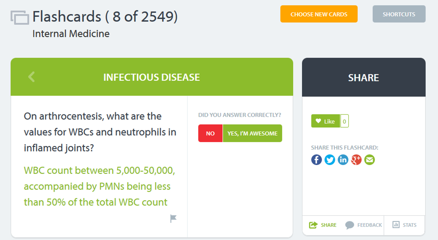Click the like counter showing 0
The image size is (438, 240).
345,121
